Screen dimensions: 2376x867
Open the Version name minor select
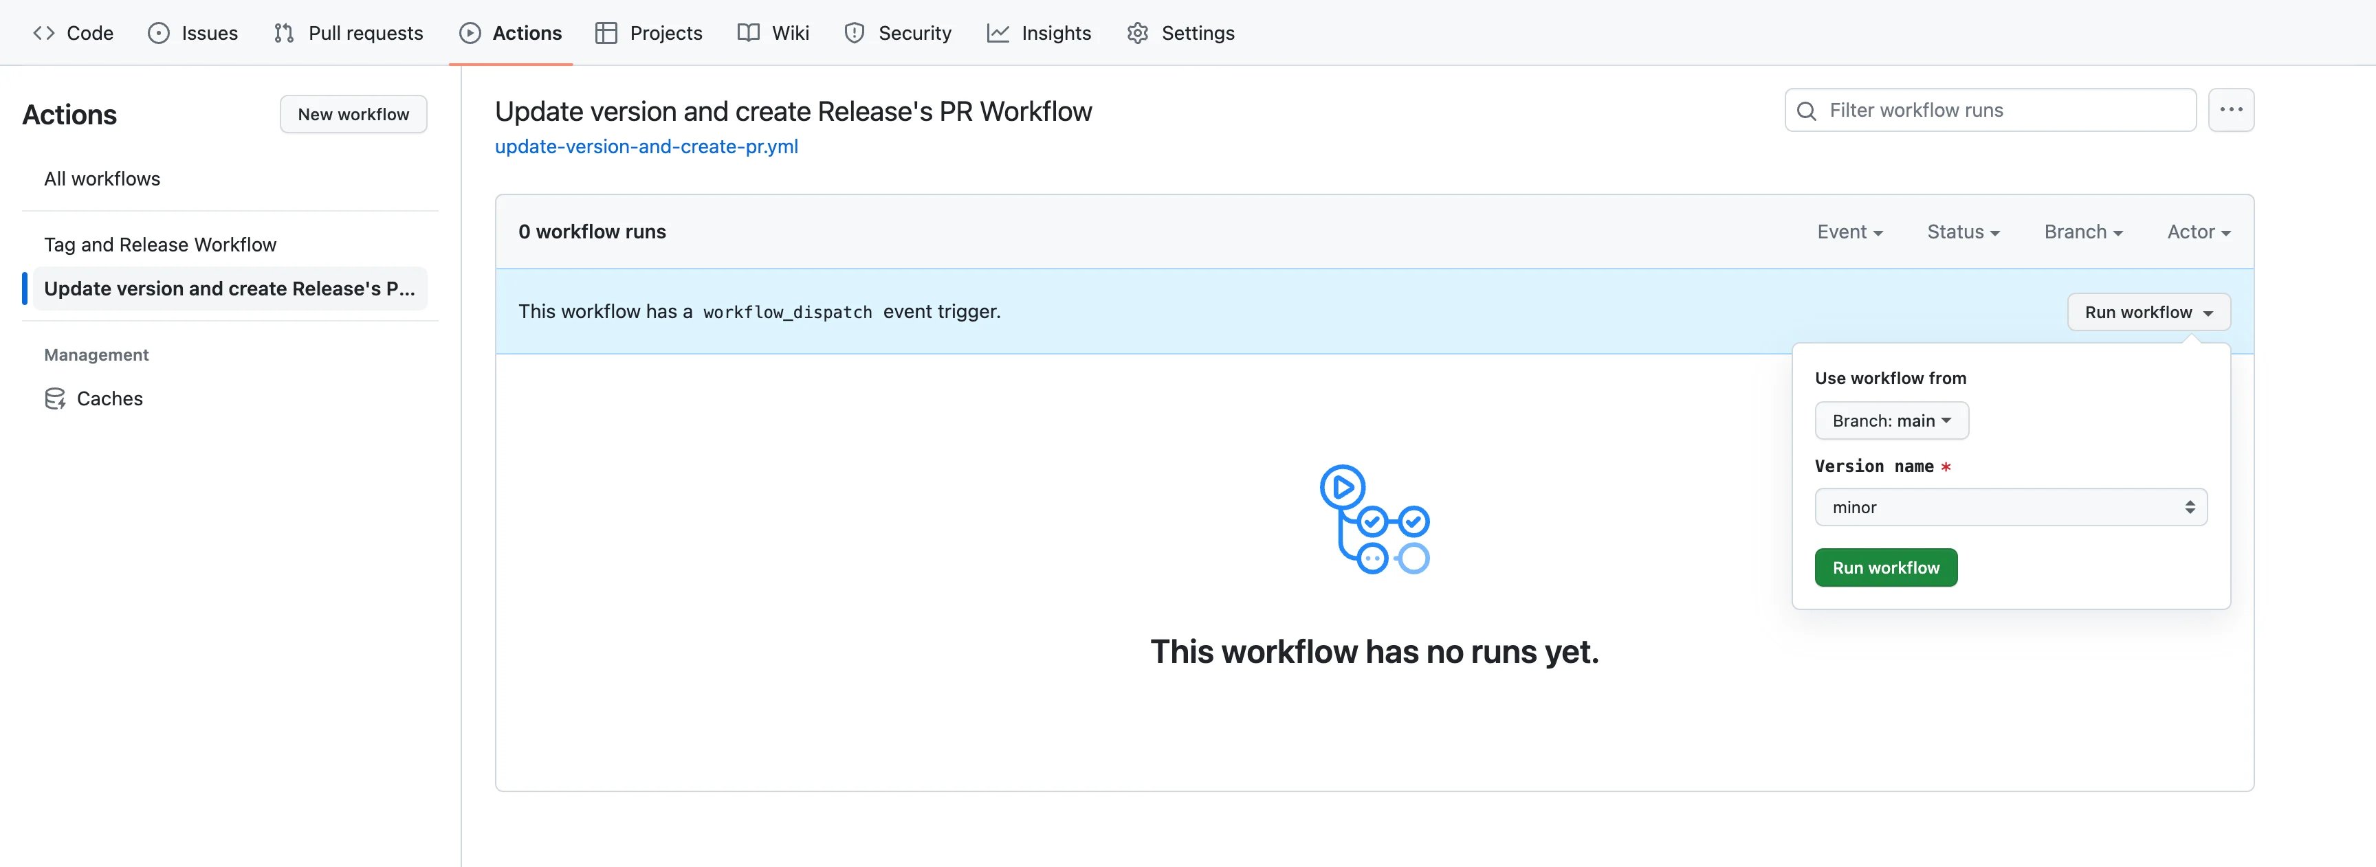tap(2010, 508)
